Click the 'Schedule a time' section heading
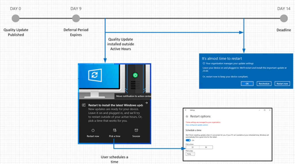This screenshot has height=164, width=295. tap(193, 130)
